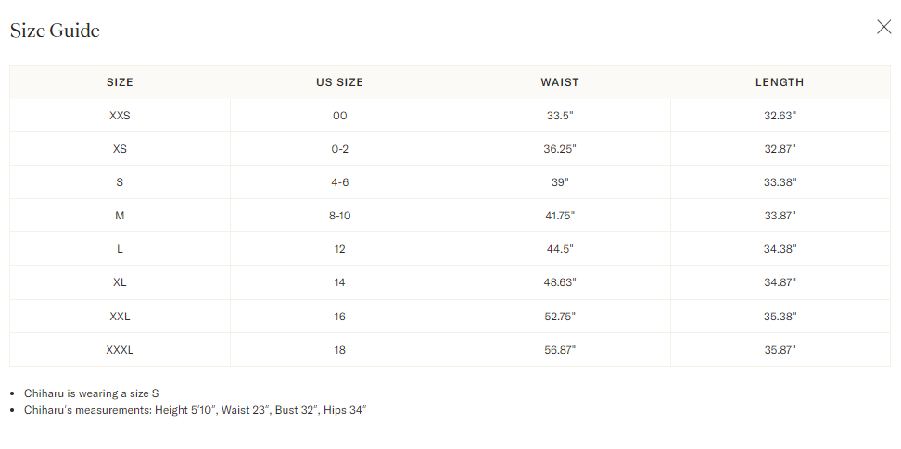Click waist value 56.87" cell
901x449 pixels.
(x=560, y=350)
